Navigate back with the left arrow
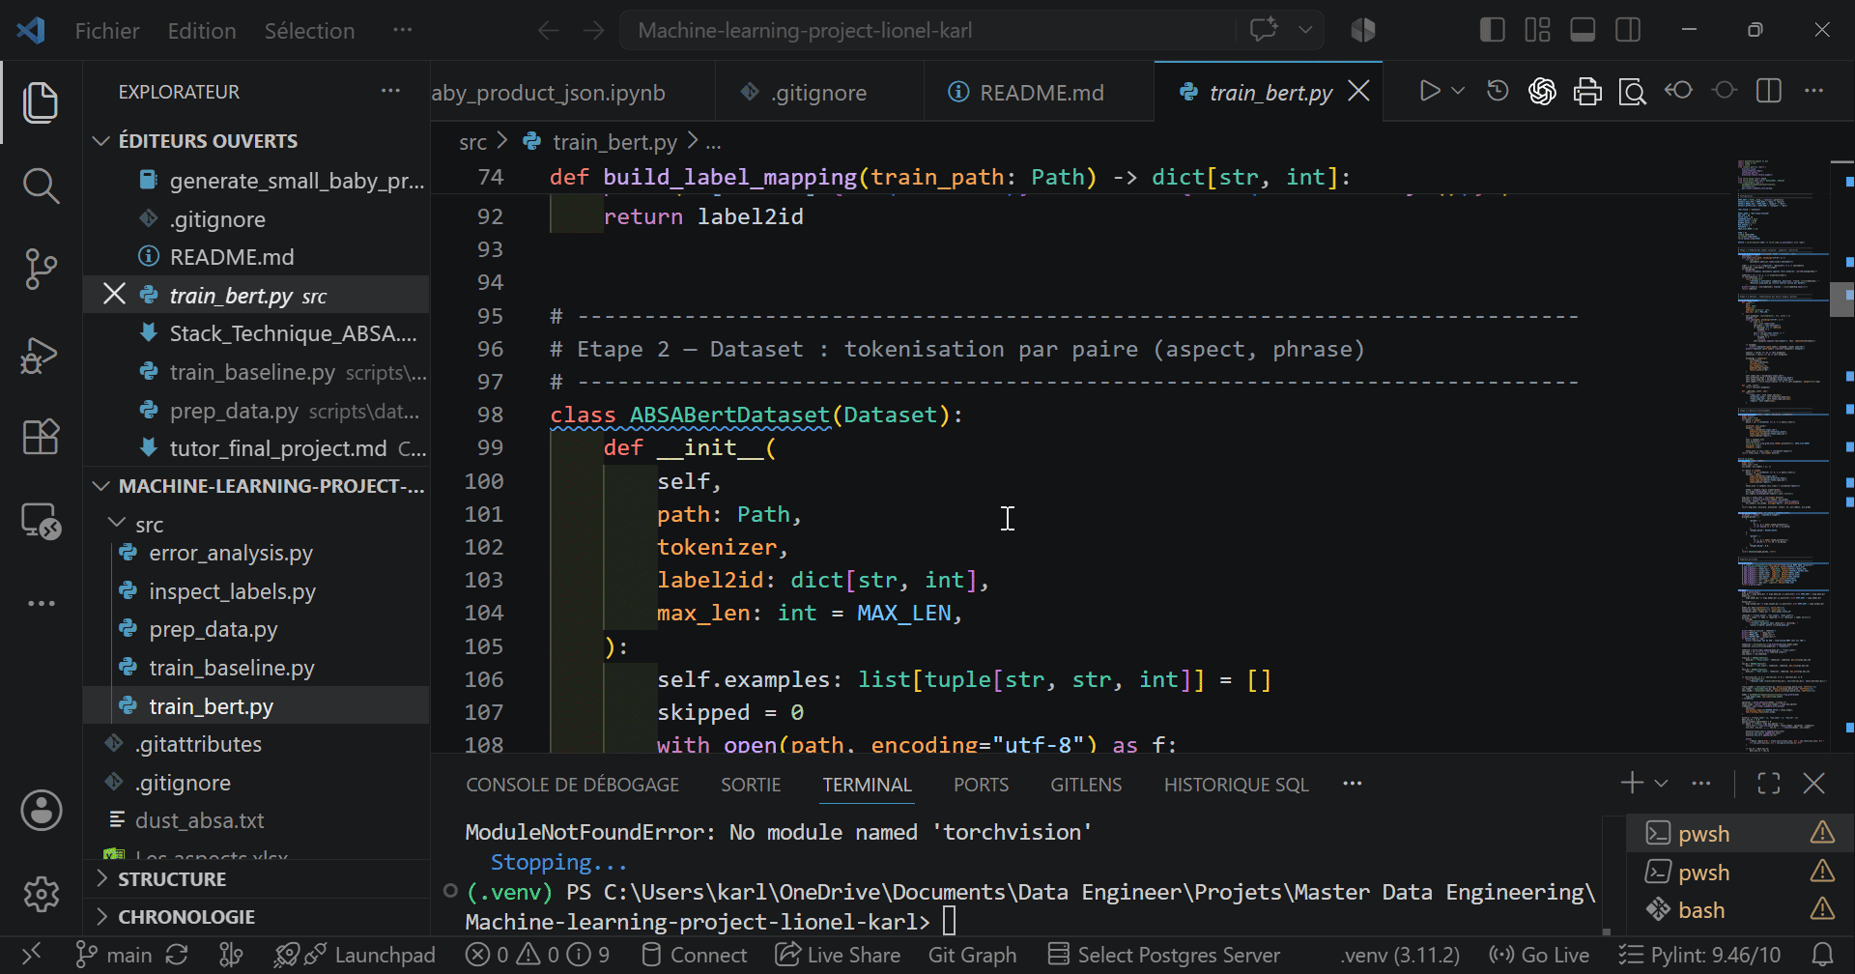 [549, 31]
